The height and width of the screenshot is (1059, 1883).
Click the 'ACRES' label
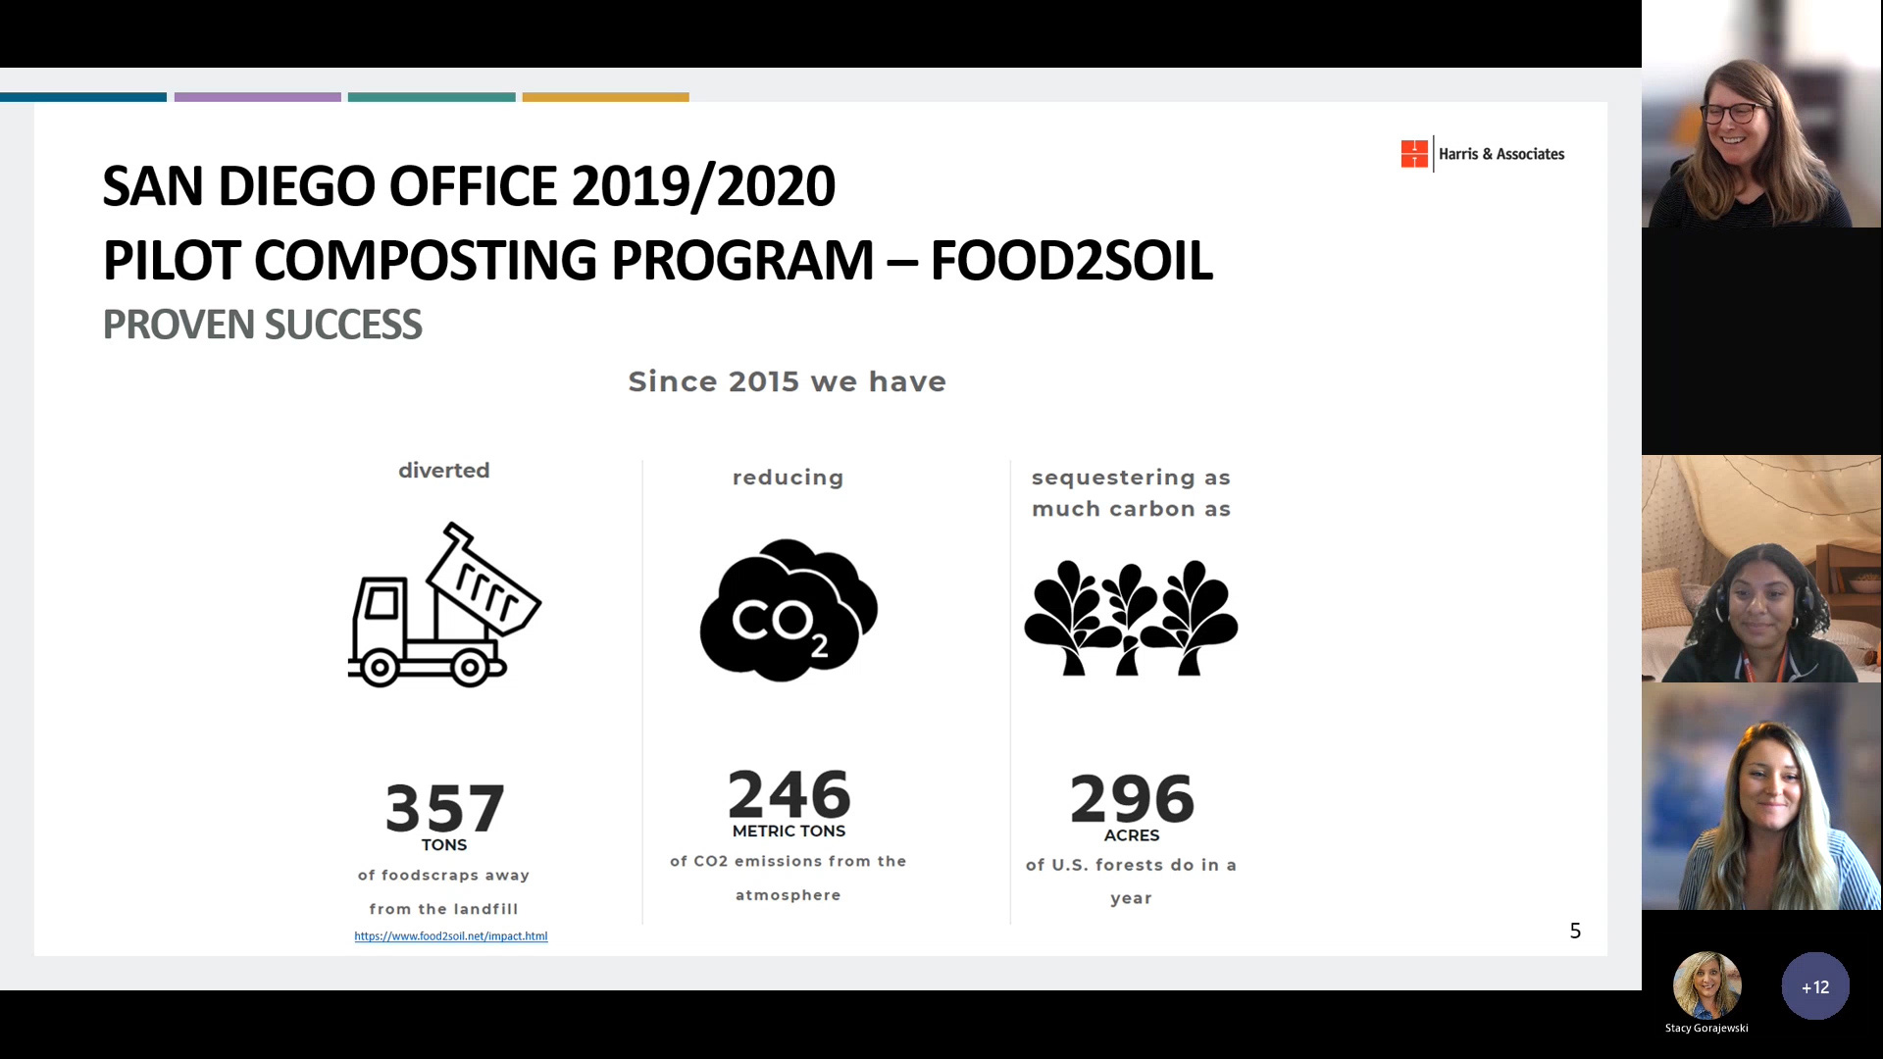pyautogui.click(x=1132, y=835)
